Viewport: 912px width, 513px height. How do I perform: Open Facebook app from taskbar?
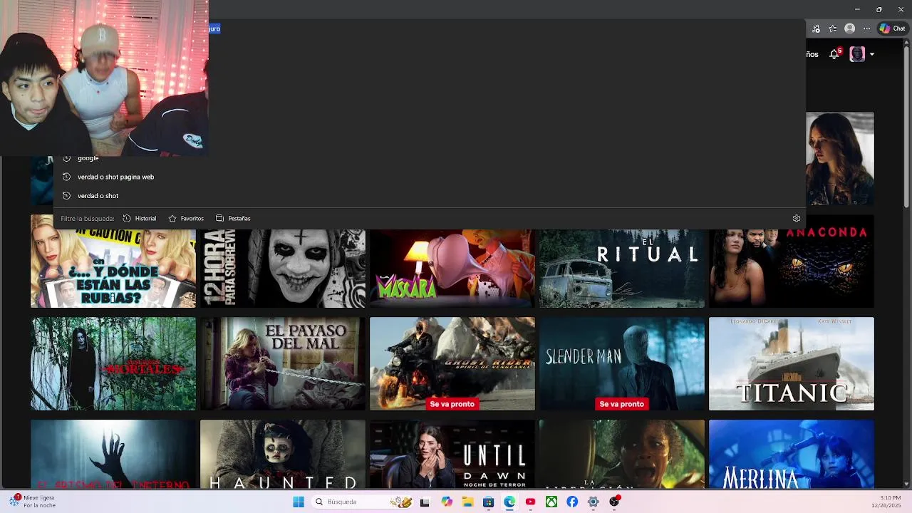tap(572, 502)
